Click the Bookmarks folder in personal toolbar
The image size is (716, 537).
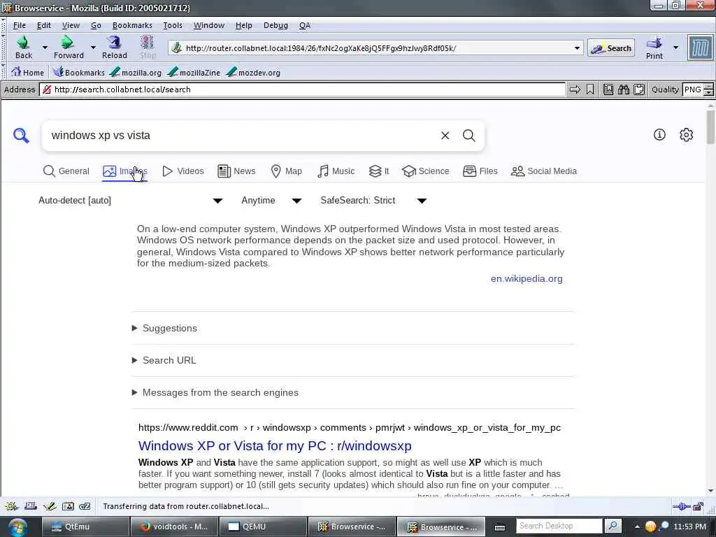(78, 72)
